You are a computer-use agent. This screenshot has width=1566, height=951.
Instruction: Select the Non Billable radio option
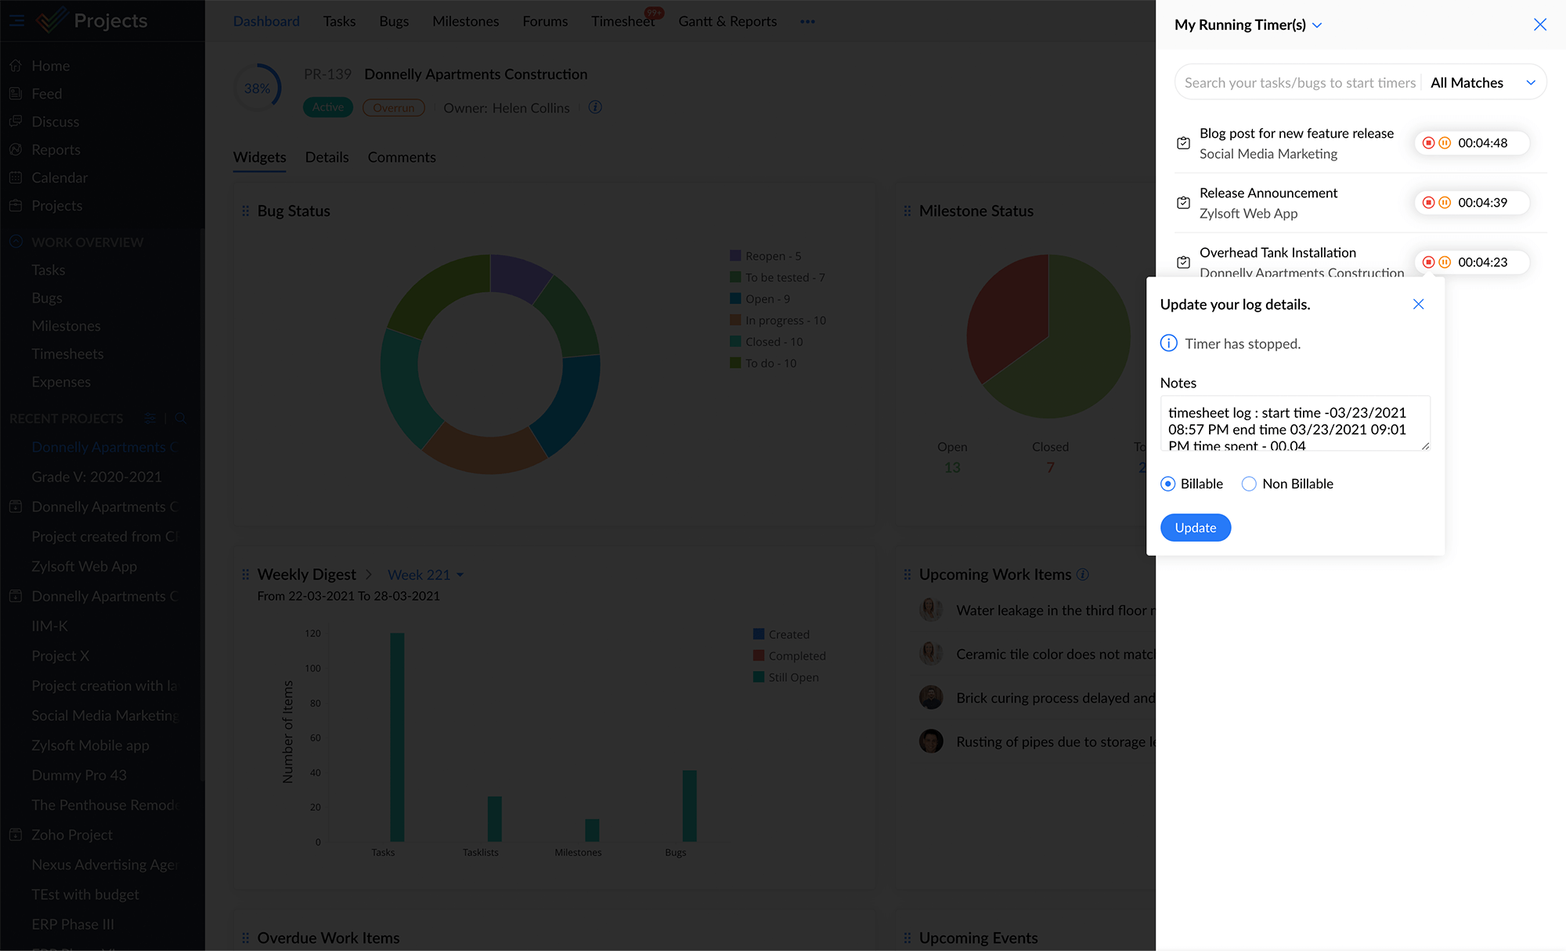(1249, 484)
